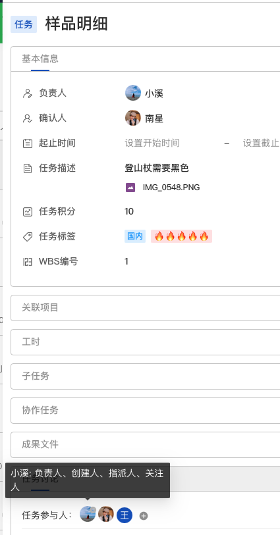Click the blue 王 participant avatar
Viewport: 280px width, 535px height.
(125, 515)
